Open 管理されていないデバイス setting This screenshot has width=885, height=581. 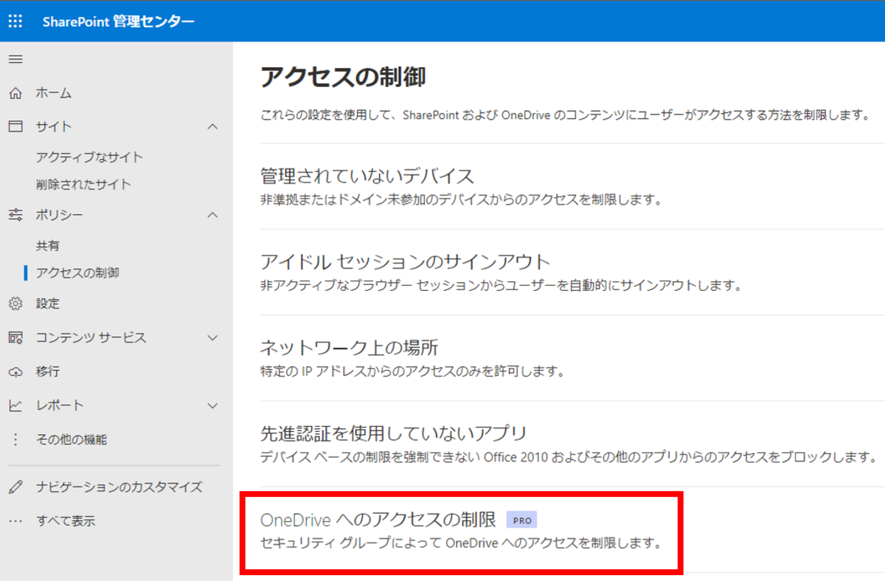point(367,176)
